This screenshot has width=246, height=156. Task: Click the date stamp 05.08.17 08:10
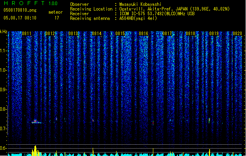(x=20, y=18)
